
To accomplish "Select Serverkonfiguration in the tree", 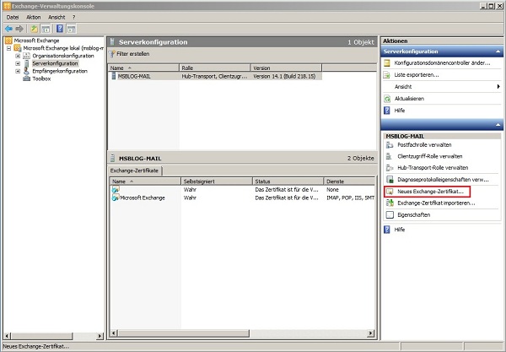I will pyautogui.click(x=55, y=63).
